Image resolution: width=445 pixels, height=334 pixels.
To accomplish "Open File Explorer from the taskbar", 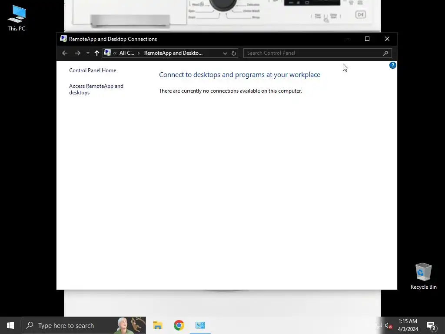I will pos(157,325).
